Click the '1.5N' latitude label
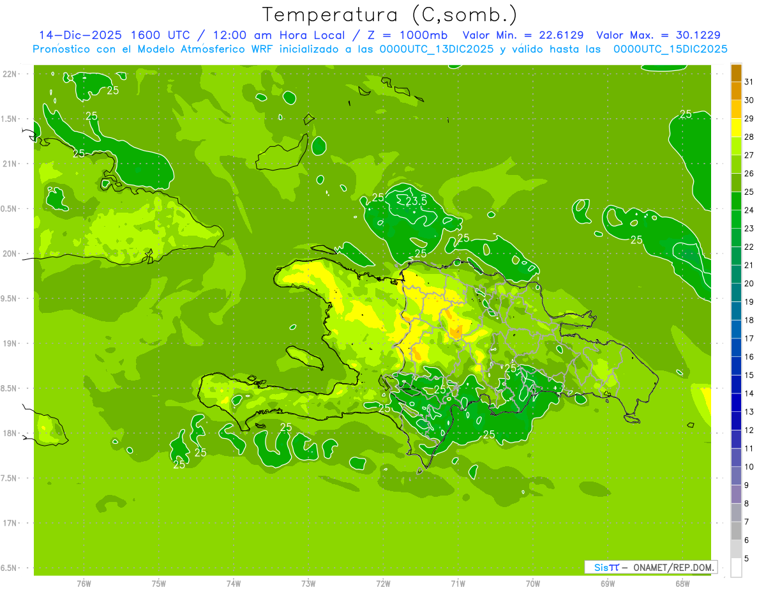 click(x=10, y=119)
